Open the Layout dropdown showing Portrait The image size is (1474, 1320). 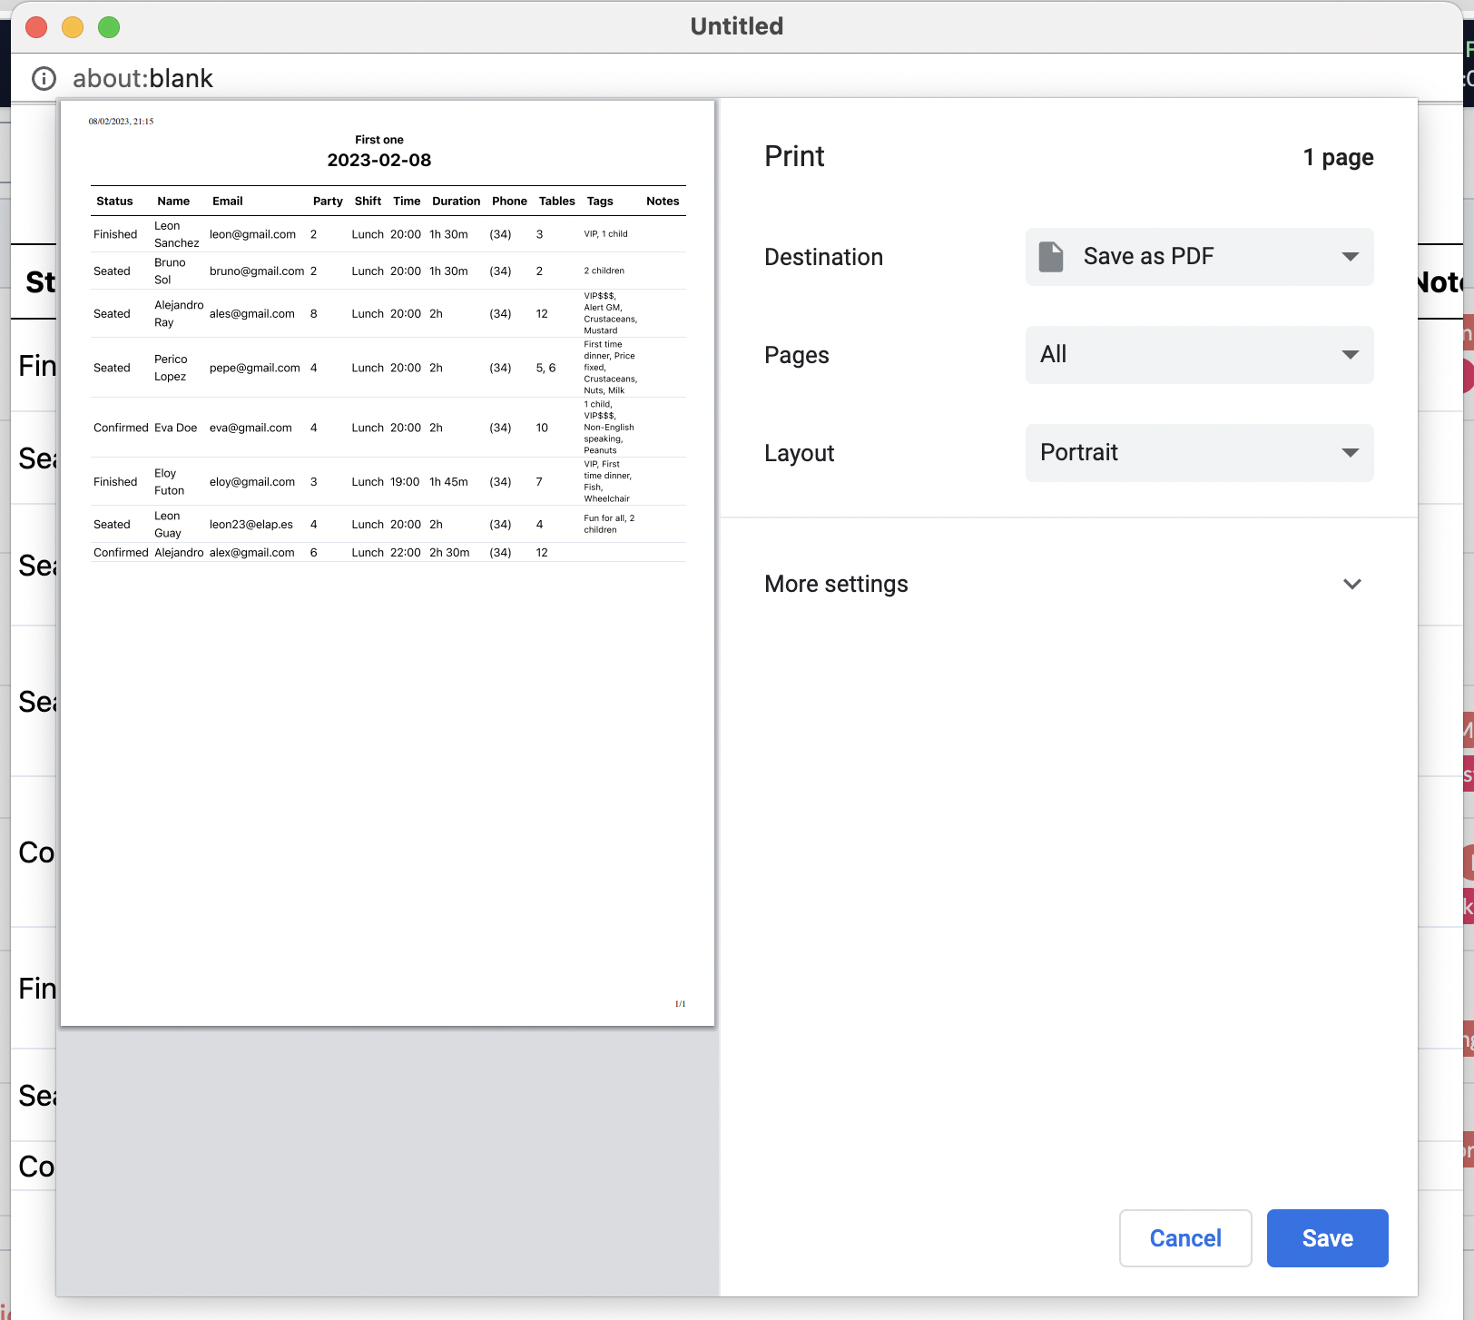[x=1198, y=453]
